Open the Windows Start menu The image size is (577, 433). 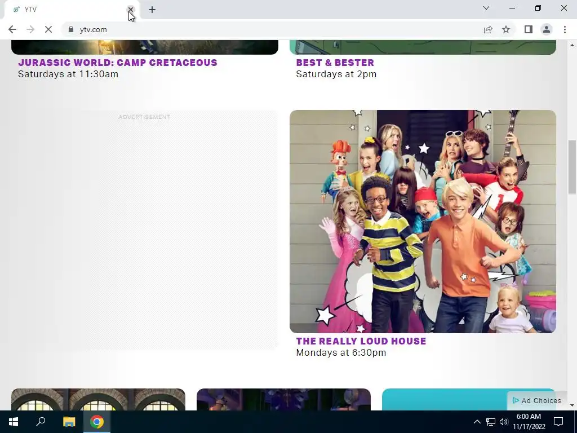click(x=14, y=422)
